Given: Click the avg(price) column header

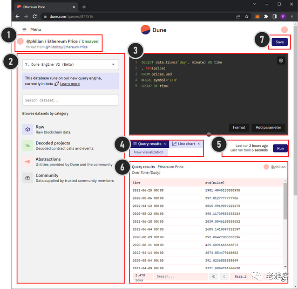Looking at the screenshot, I should tap(215, 182).
